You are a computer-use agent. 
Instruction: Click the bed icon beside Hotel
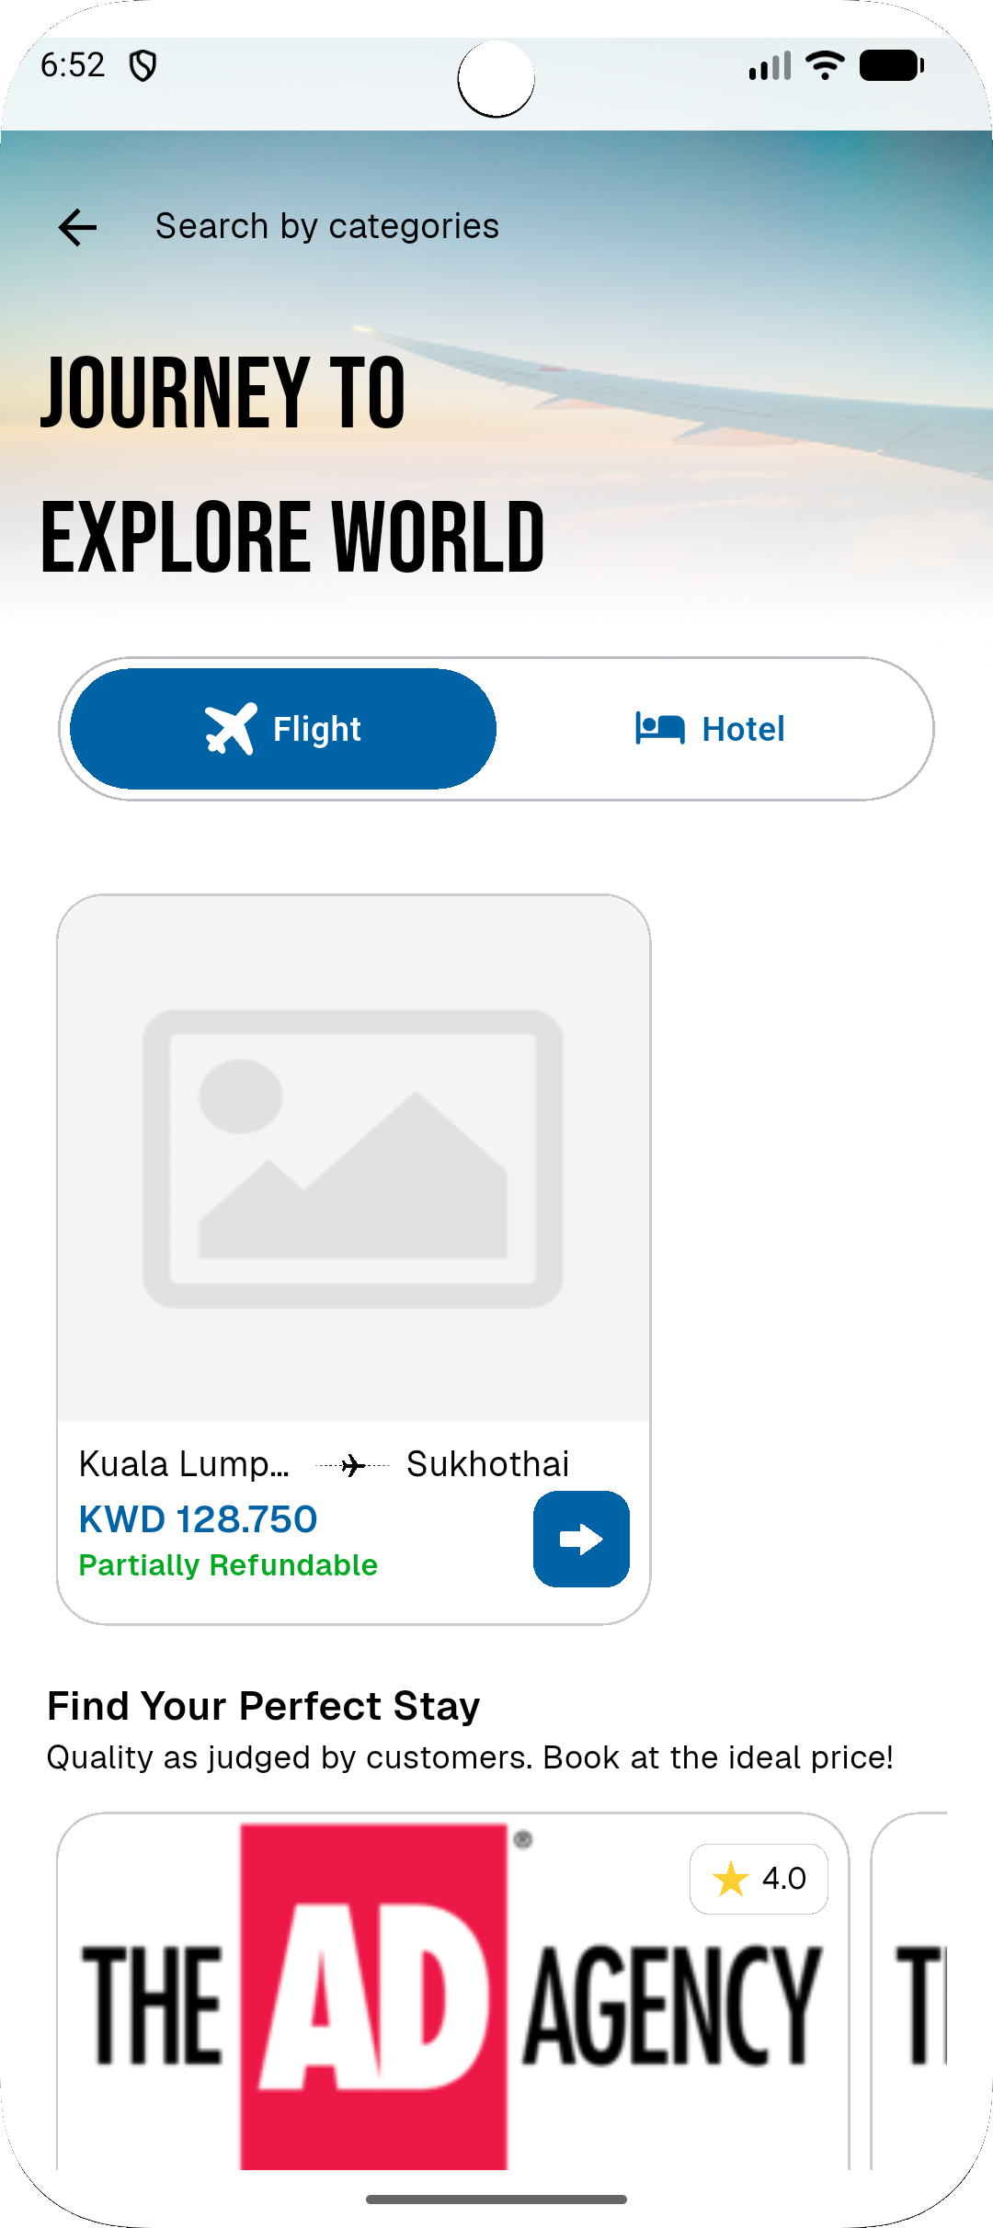659,729
